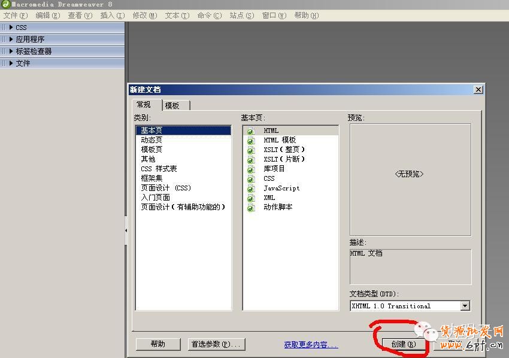Open the 窗口(W) menu
This screenshot has height=358, width=509.
click(x=274, y=15)
